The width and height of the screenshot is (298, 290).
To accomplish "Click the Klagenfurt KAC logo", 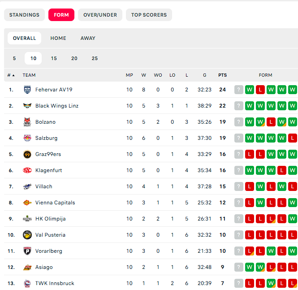I will [x=27, y=170].
